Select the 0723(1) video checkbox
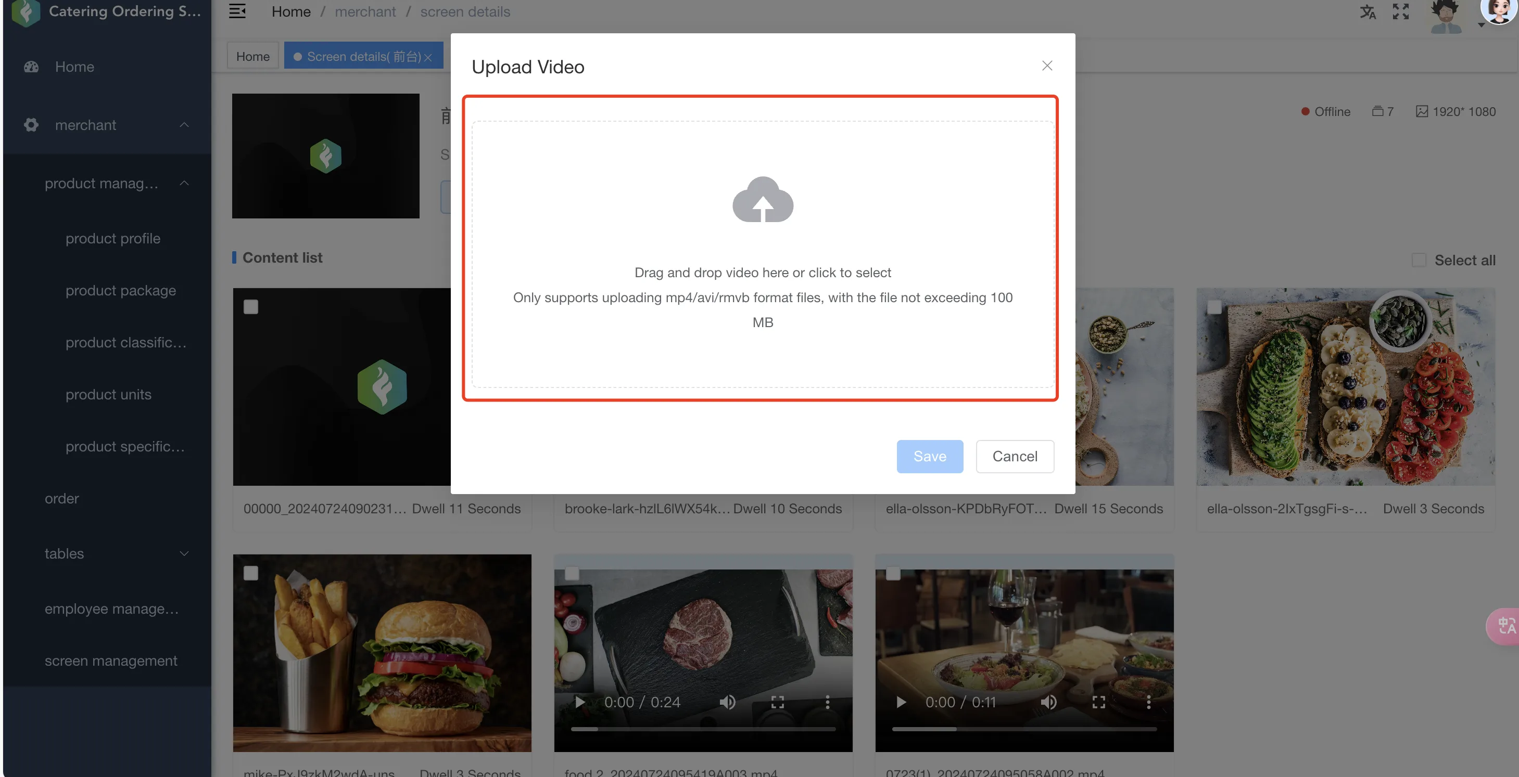Screen dimensions: 1519x777 [x=893, y=573]
